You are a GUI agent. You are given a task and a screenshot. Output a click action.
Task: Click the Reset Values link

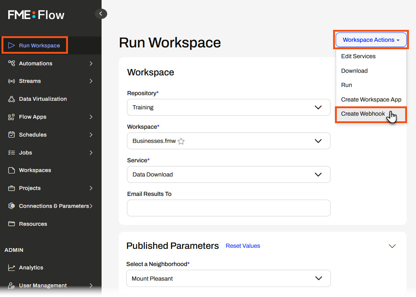[243, 246]
